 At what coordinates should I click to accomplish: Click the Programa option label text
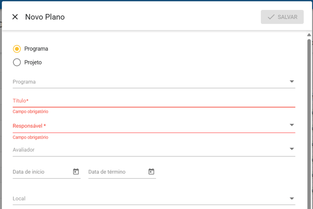[36, 49]
